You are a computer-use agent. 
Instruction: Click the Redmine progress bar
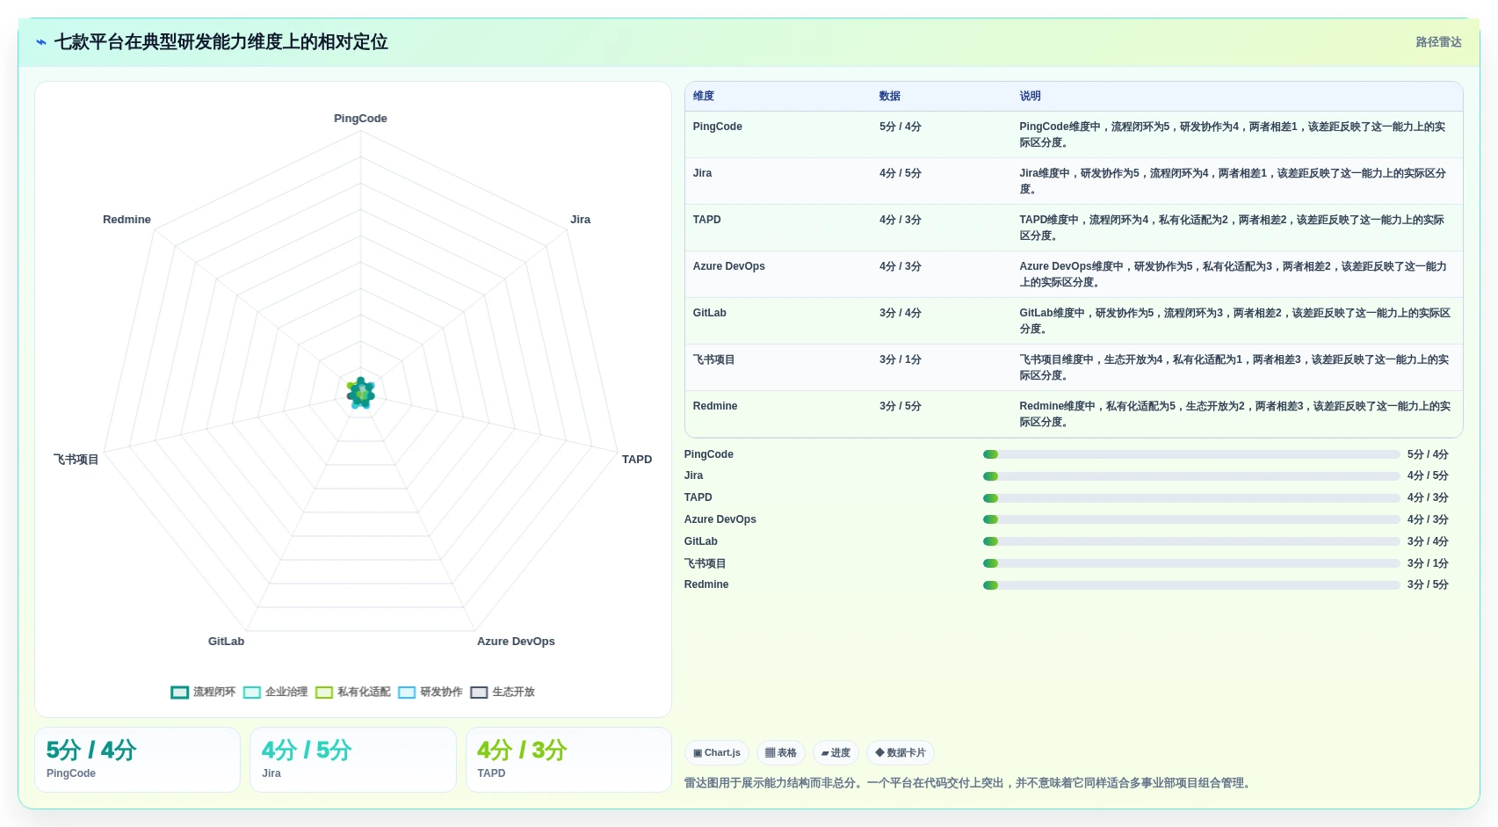[1191, 585]
